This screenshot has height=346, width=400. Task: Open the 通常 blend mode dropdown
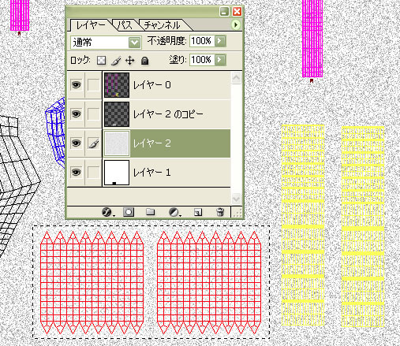(106, 43)
